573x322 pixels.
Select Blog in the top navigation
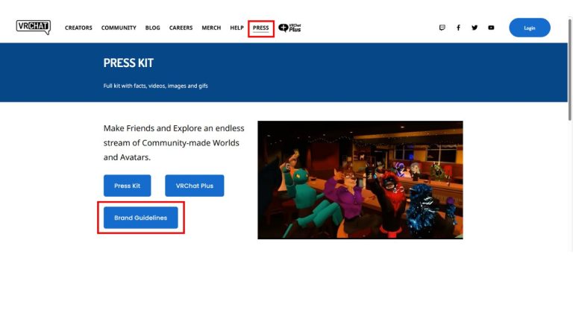click(x=153, y=28)
